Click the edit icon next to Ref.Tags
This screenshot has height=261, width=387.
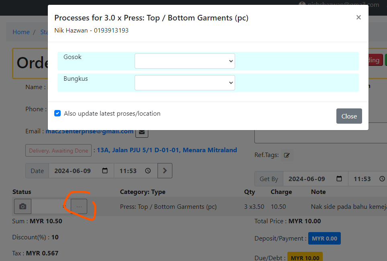click(287, 155)
